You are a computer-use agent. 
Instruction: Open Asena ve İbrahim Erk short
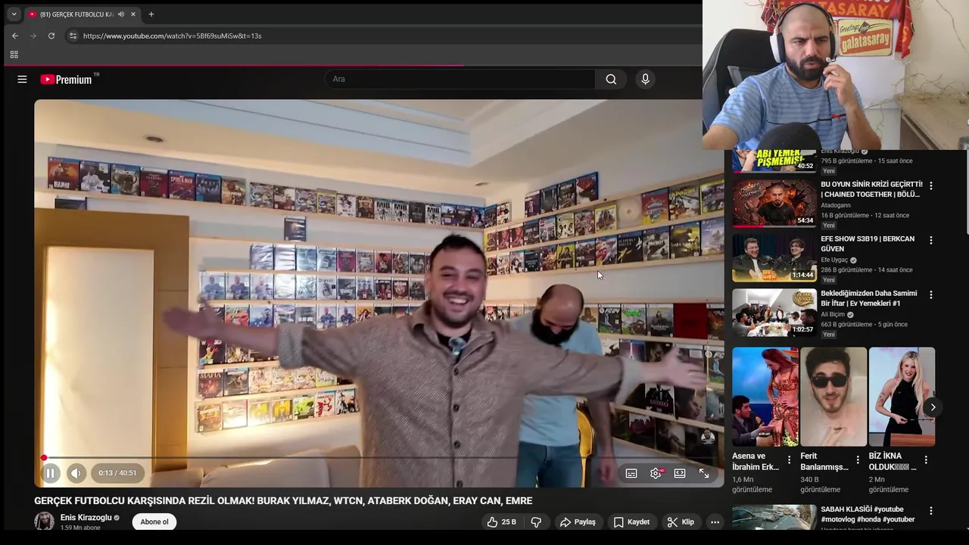point(765,397)
